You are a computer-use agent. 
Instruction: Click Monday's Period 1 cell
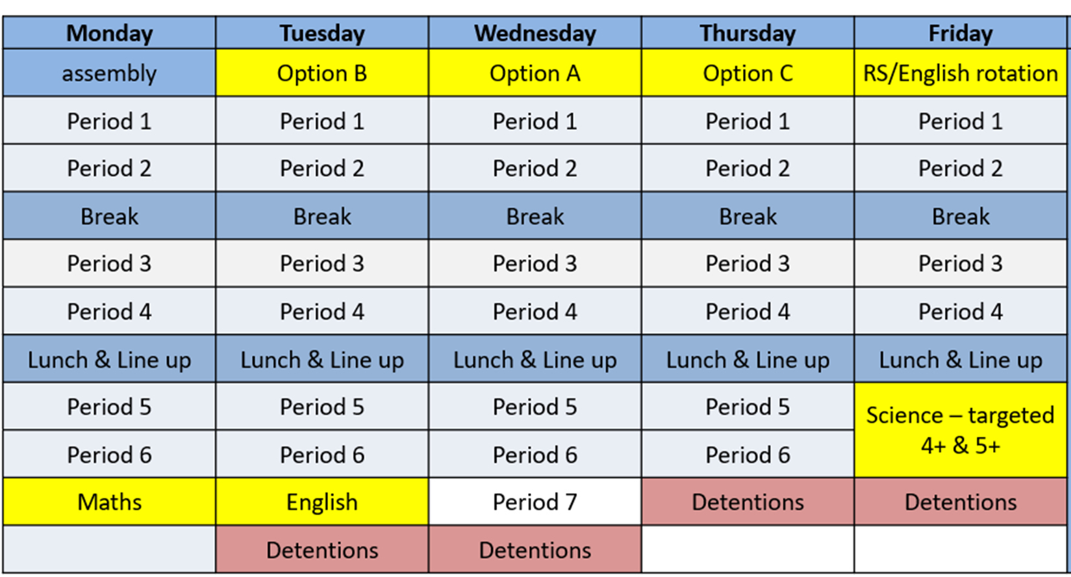click(x=109, y=121)
